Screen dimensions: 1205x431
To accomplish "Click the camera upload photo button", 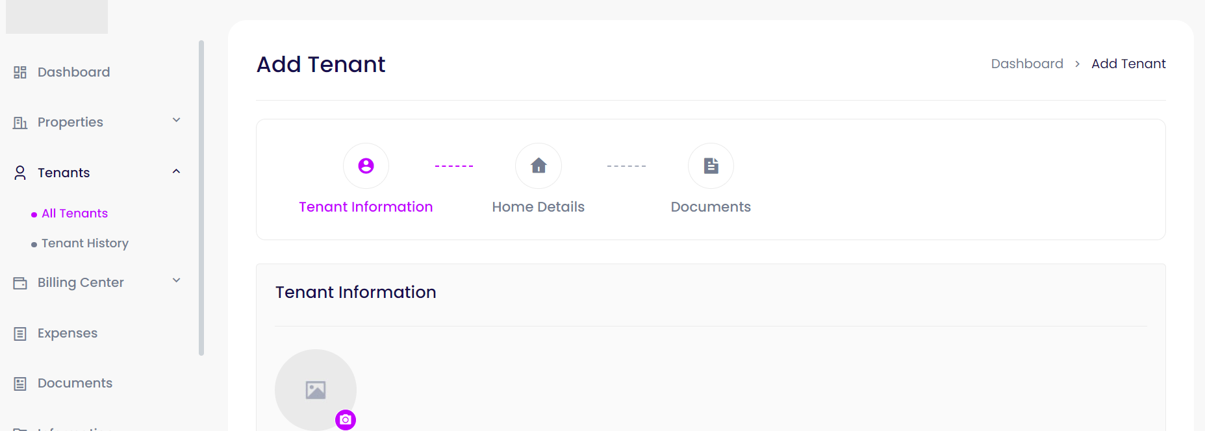I will coord(346,420).
